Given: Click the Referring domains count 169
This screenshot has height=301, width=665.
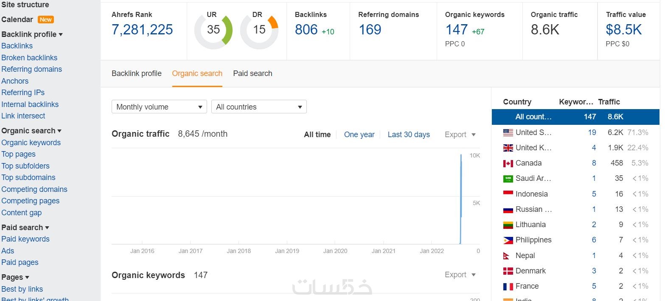Looking at the screenshot, I should point(370,30).
